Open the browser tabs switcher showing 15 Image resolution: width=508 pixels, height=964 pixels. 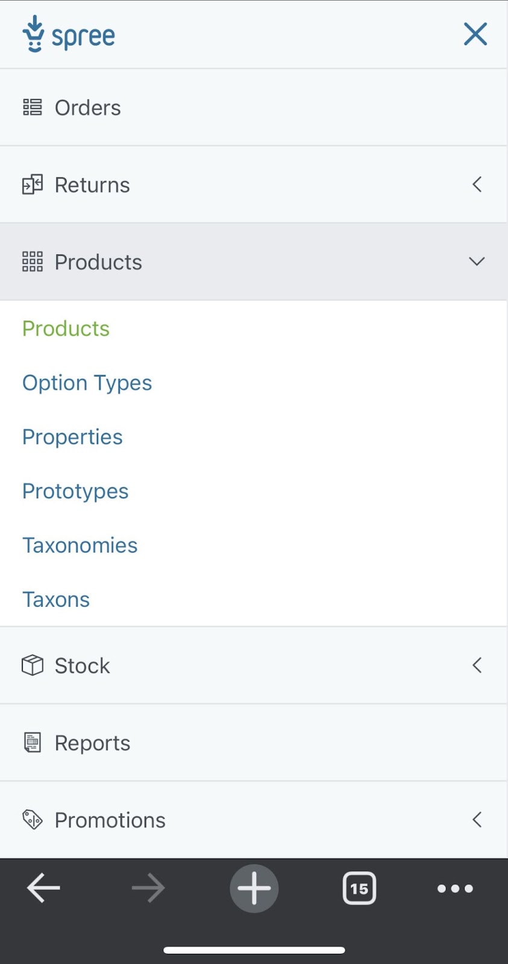coord(359,888)
